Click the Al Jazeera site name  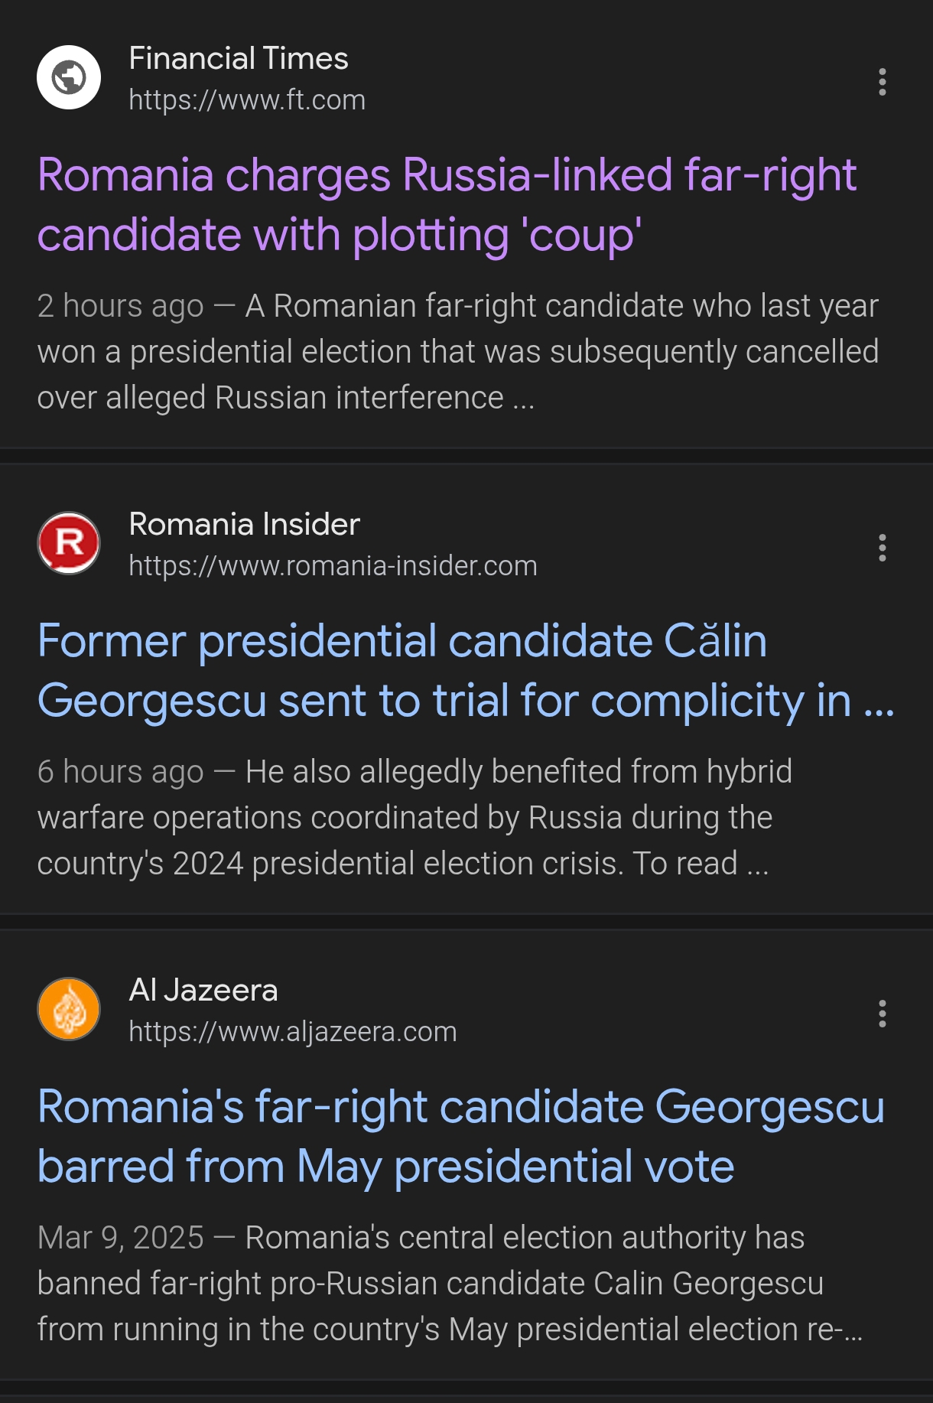point(203,991)
